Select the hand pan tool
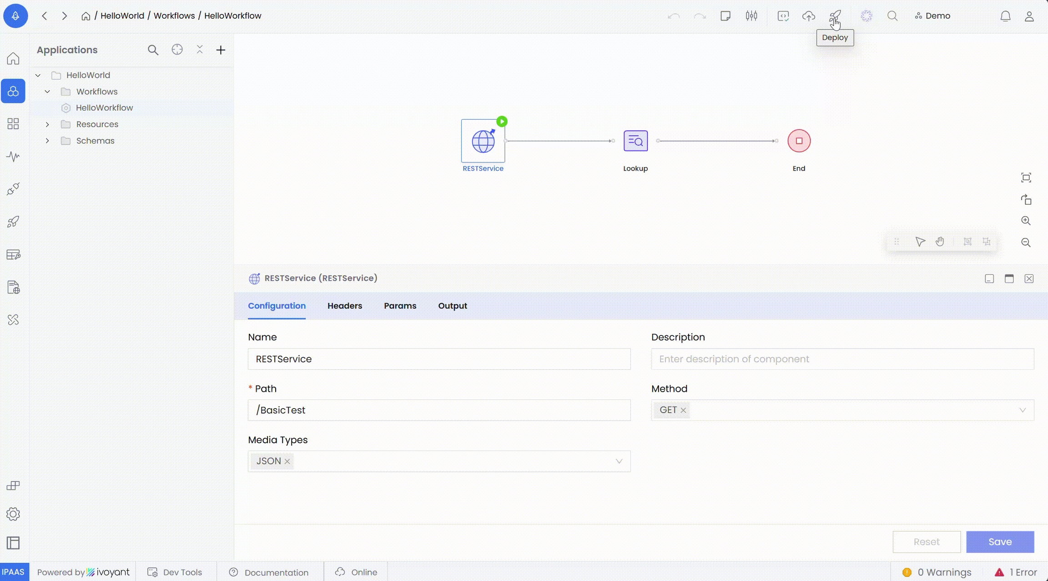 [940, 242]
